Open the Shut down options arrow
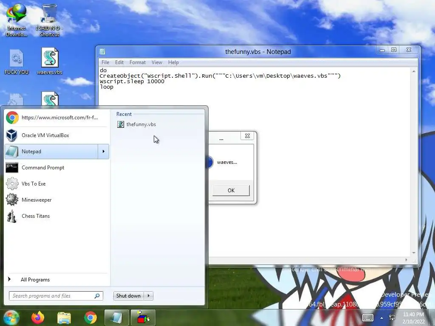435x326 pixels. point(149,296)
